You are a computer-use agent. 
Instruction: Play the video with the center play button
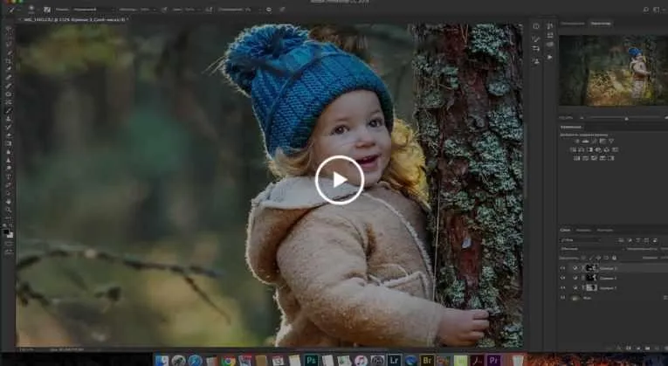pos(340,180)
